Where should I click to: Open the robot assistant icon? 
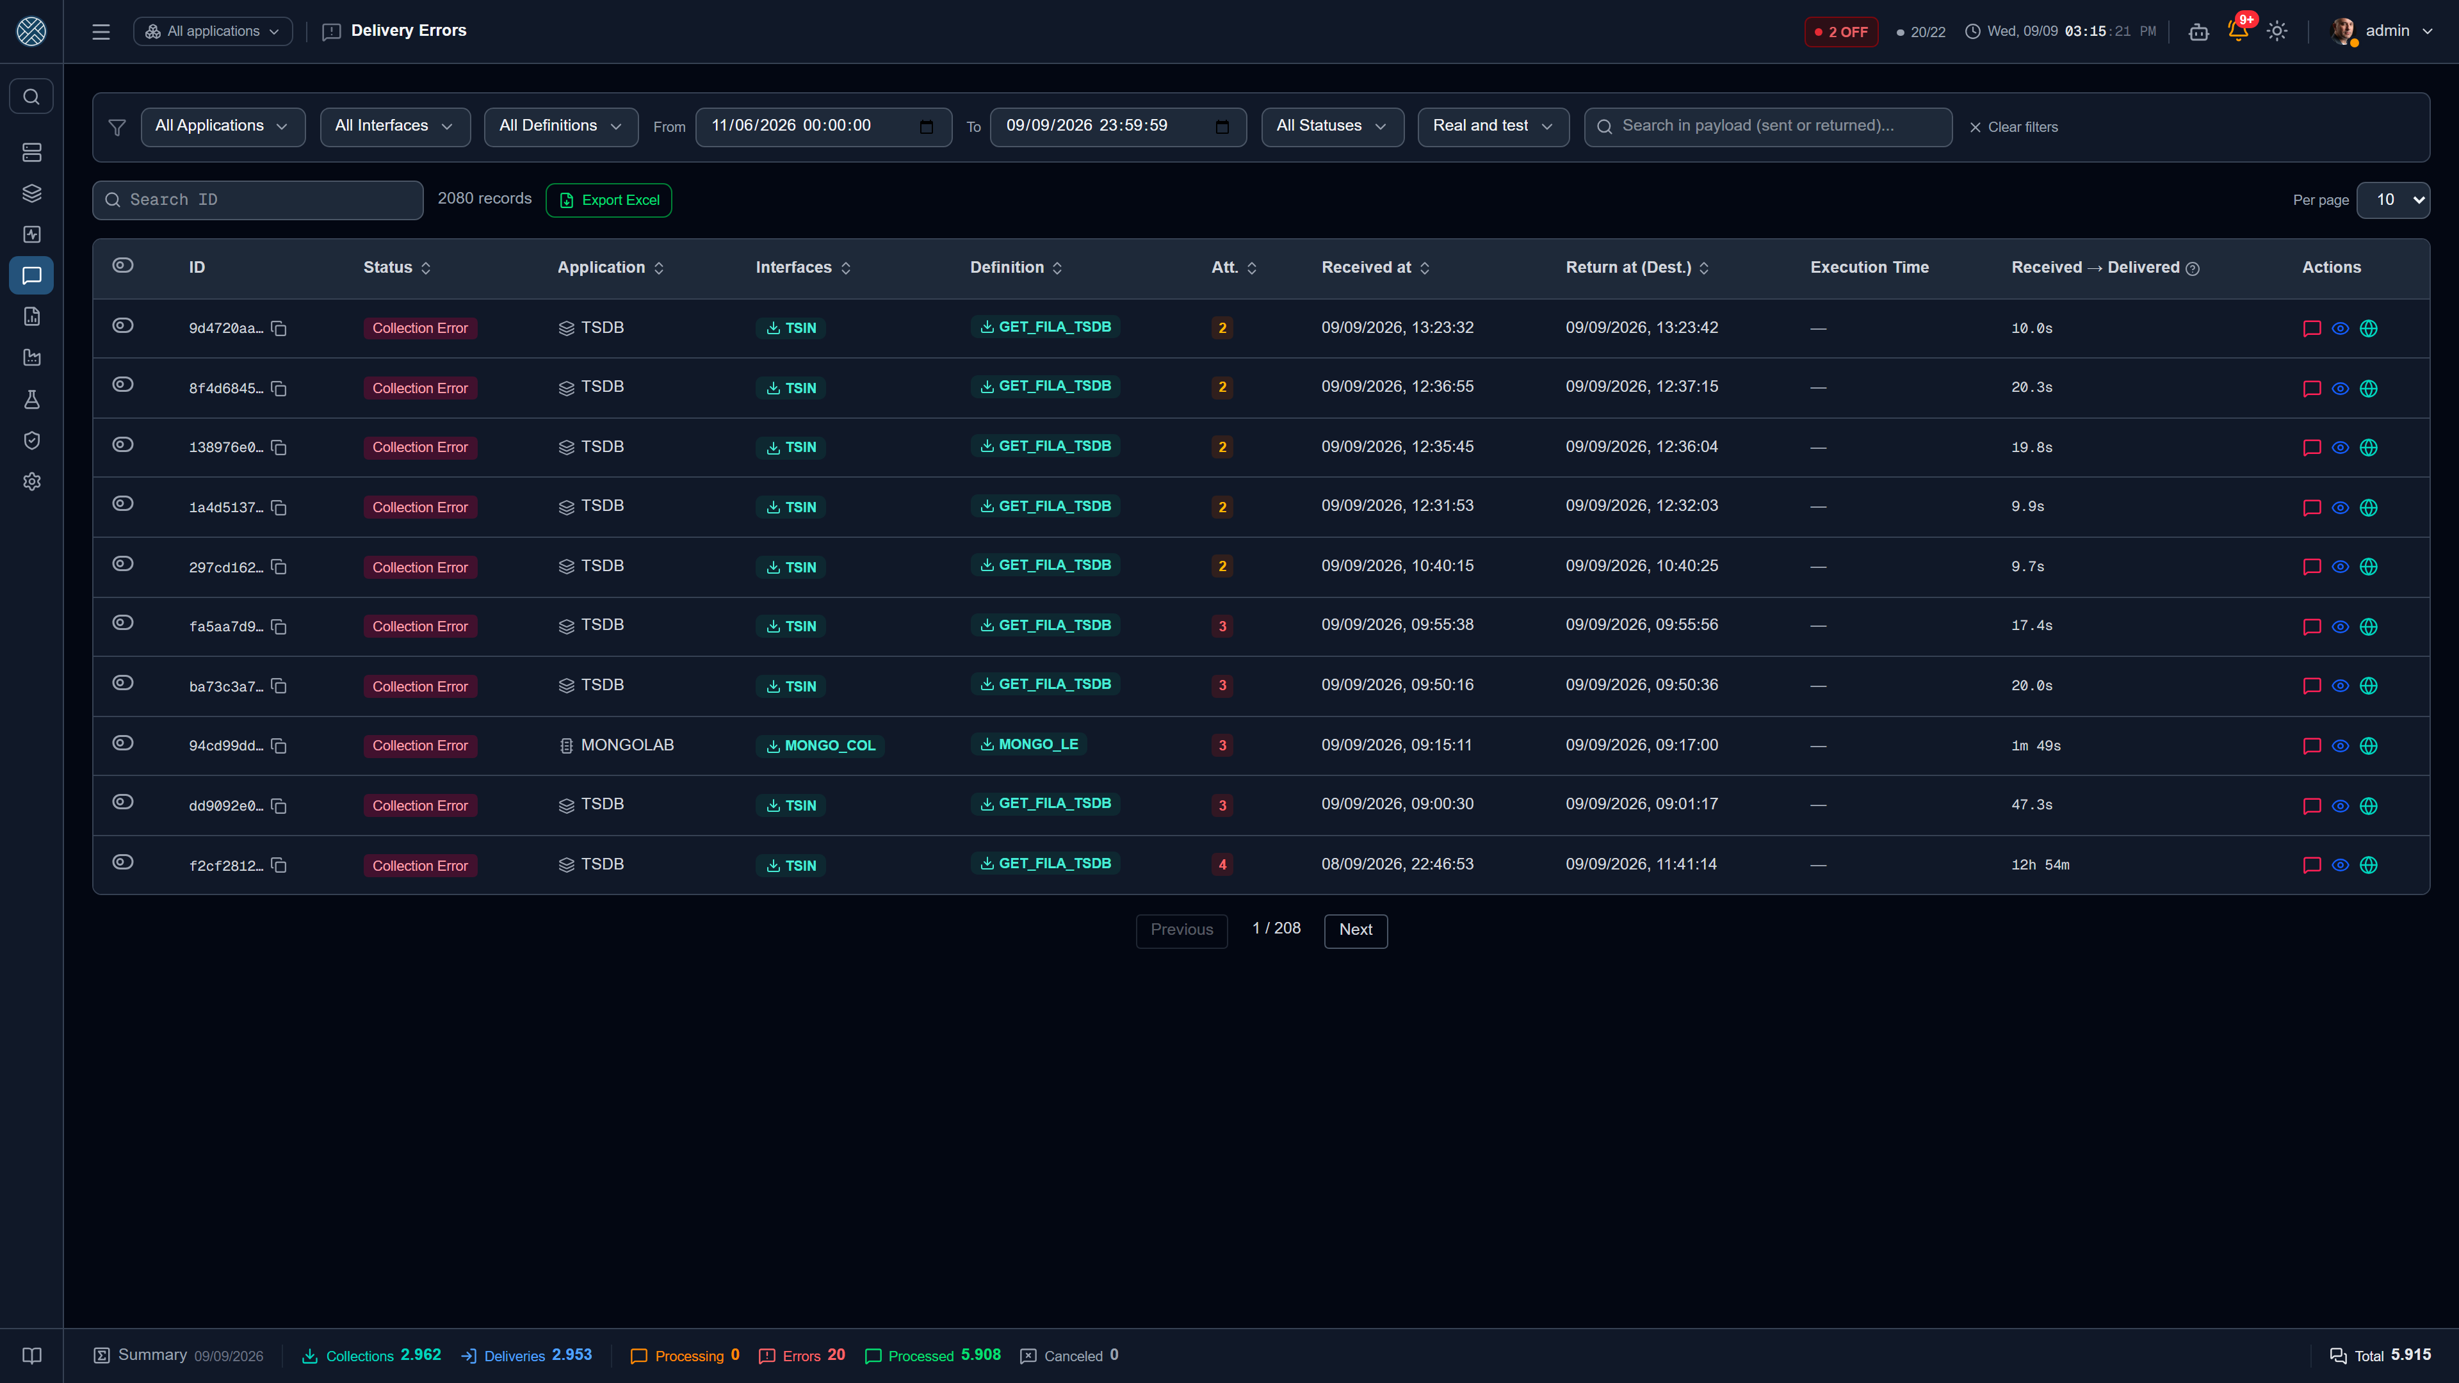coord(2198,31)
